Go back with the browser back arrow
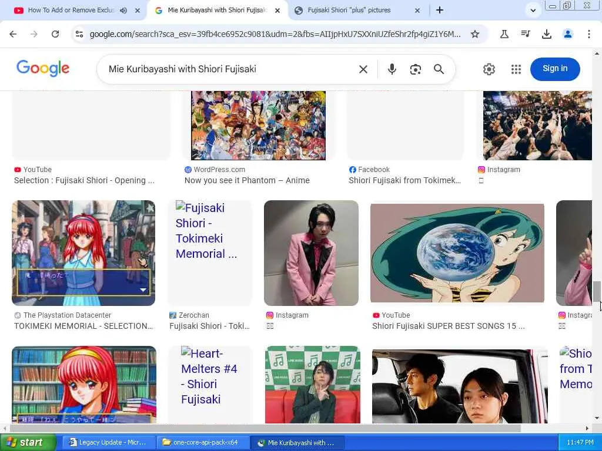The height and width of the screenshot is (451, 602). pos(13,34)
